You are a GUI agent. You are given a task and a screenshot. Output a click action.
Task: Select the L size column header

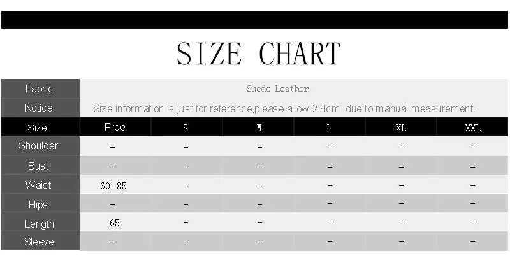[329, 128]
